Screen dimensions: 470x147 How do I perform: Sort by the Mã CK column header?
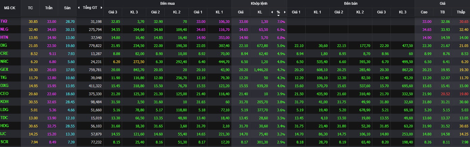9,8
